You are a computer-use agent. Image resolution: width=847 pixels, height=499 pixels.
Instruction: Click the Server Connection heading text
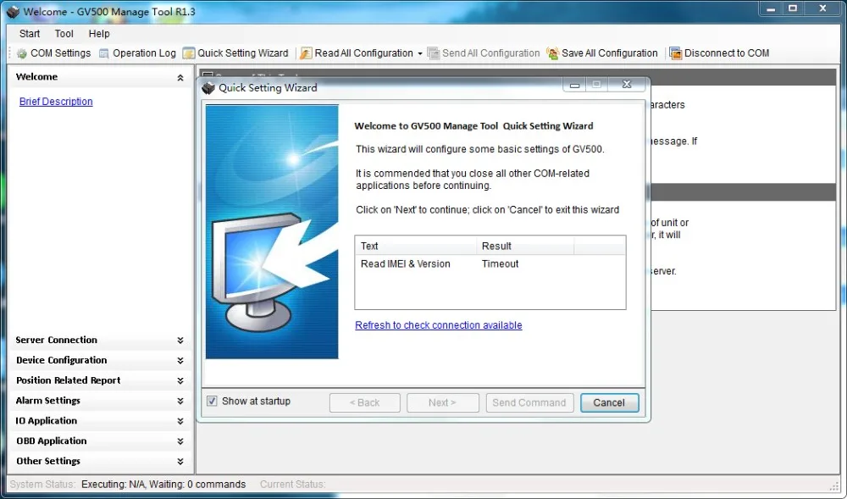coord(57,341)
